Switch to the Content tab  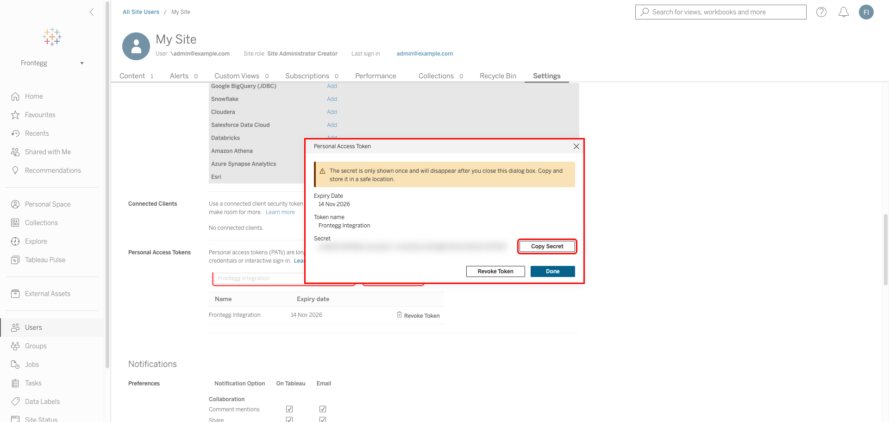pyautogui.click(x=136, y=76)
